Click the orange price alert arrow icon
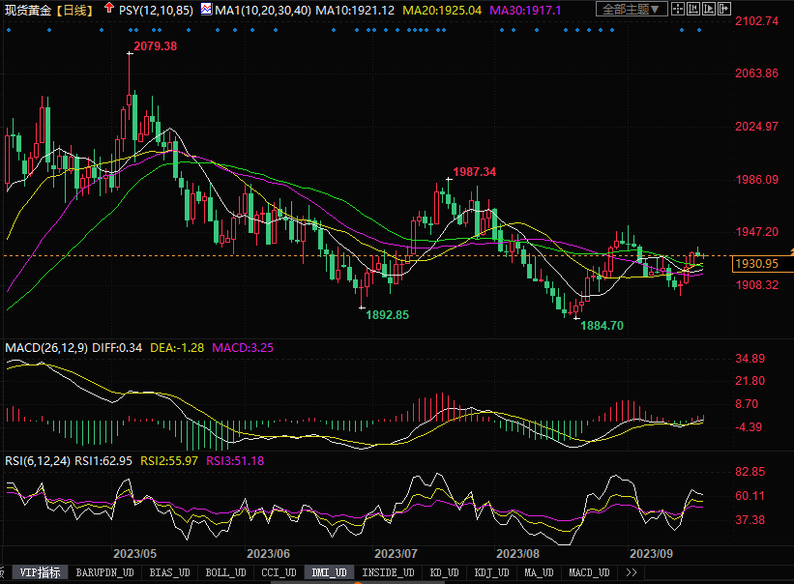 pyautogui.click(x=790, y=252)
